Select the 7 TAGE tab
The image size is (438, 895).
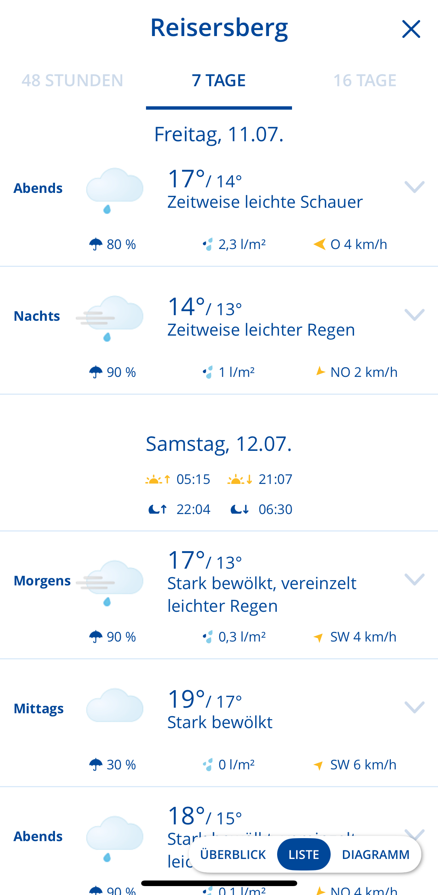pyautogui.click(x=219, y=81)
